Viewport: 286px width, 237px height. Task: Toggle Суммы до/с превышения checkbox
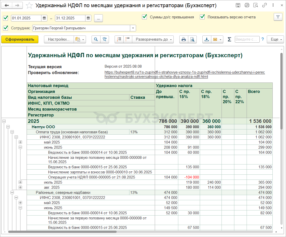[145, 17]
